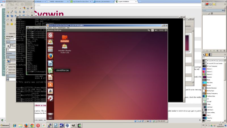Open the Machine menu in VirtualBox

(49, 28)
